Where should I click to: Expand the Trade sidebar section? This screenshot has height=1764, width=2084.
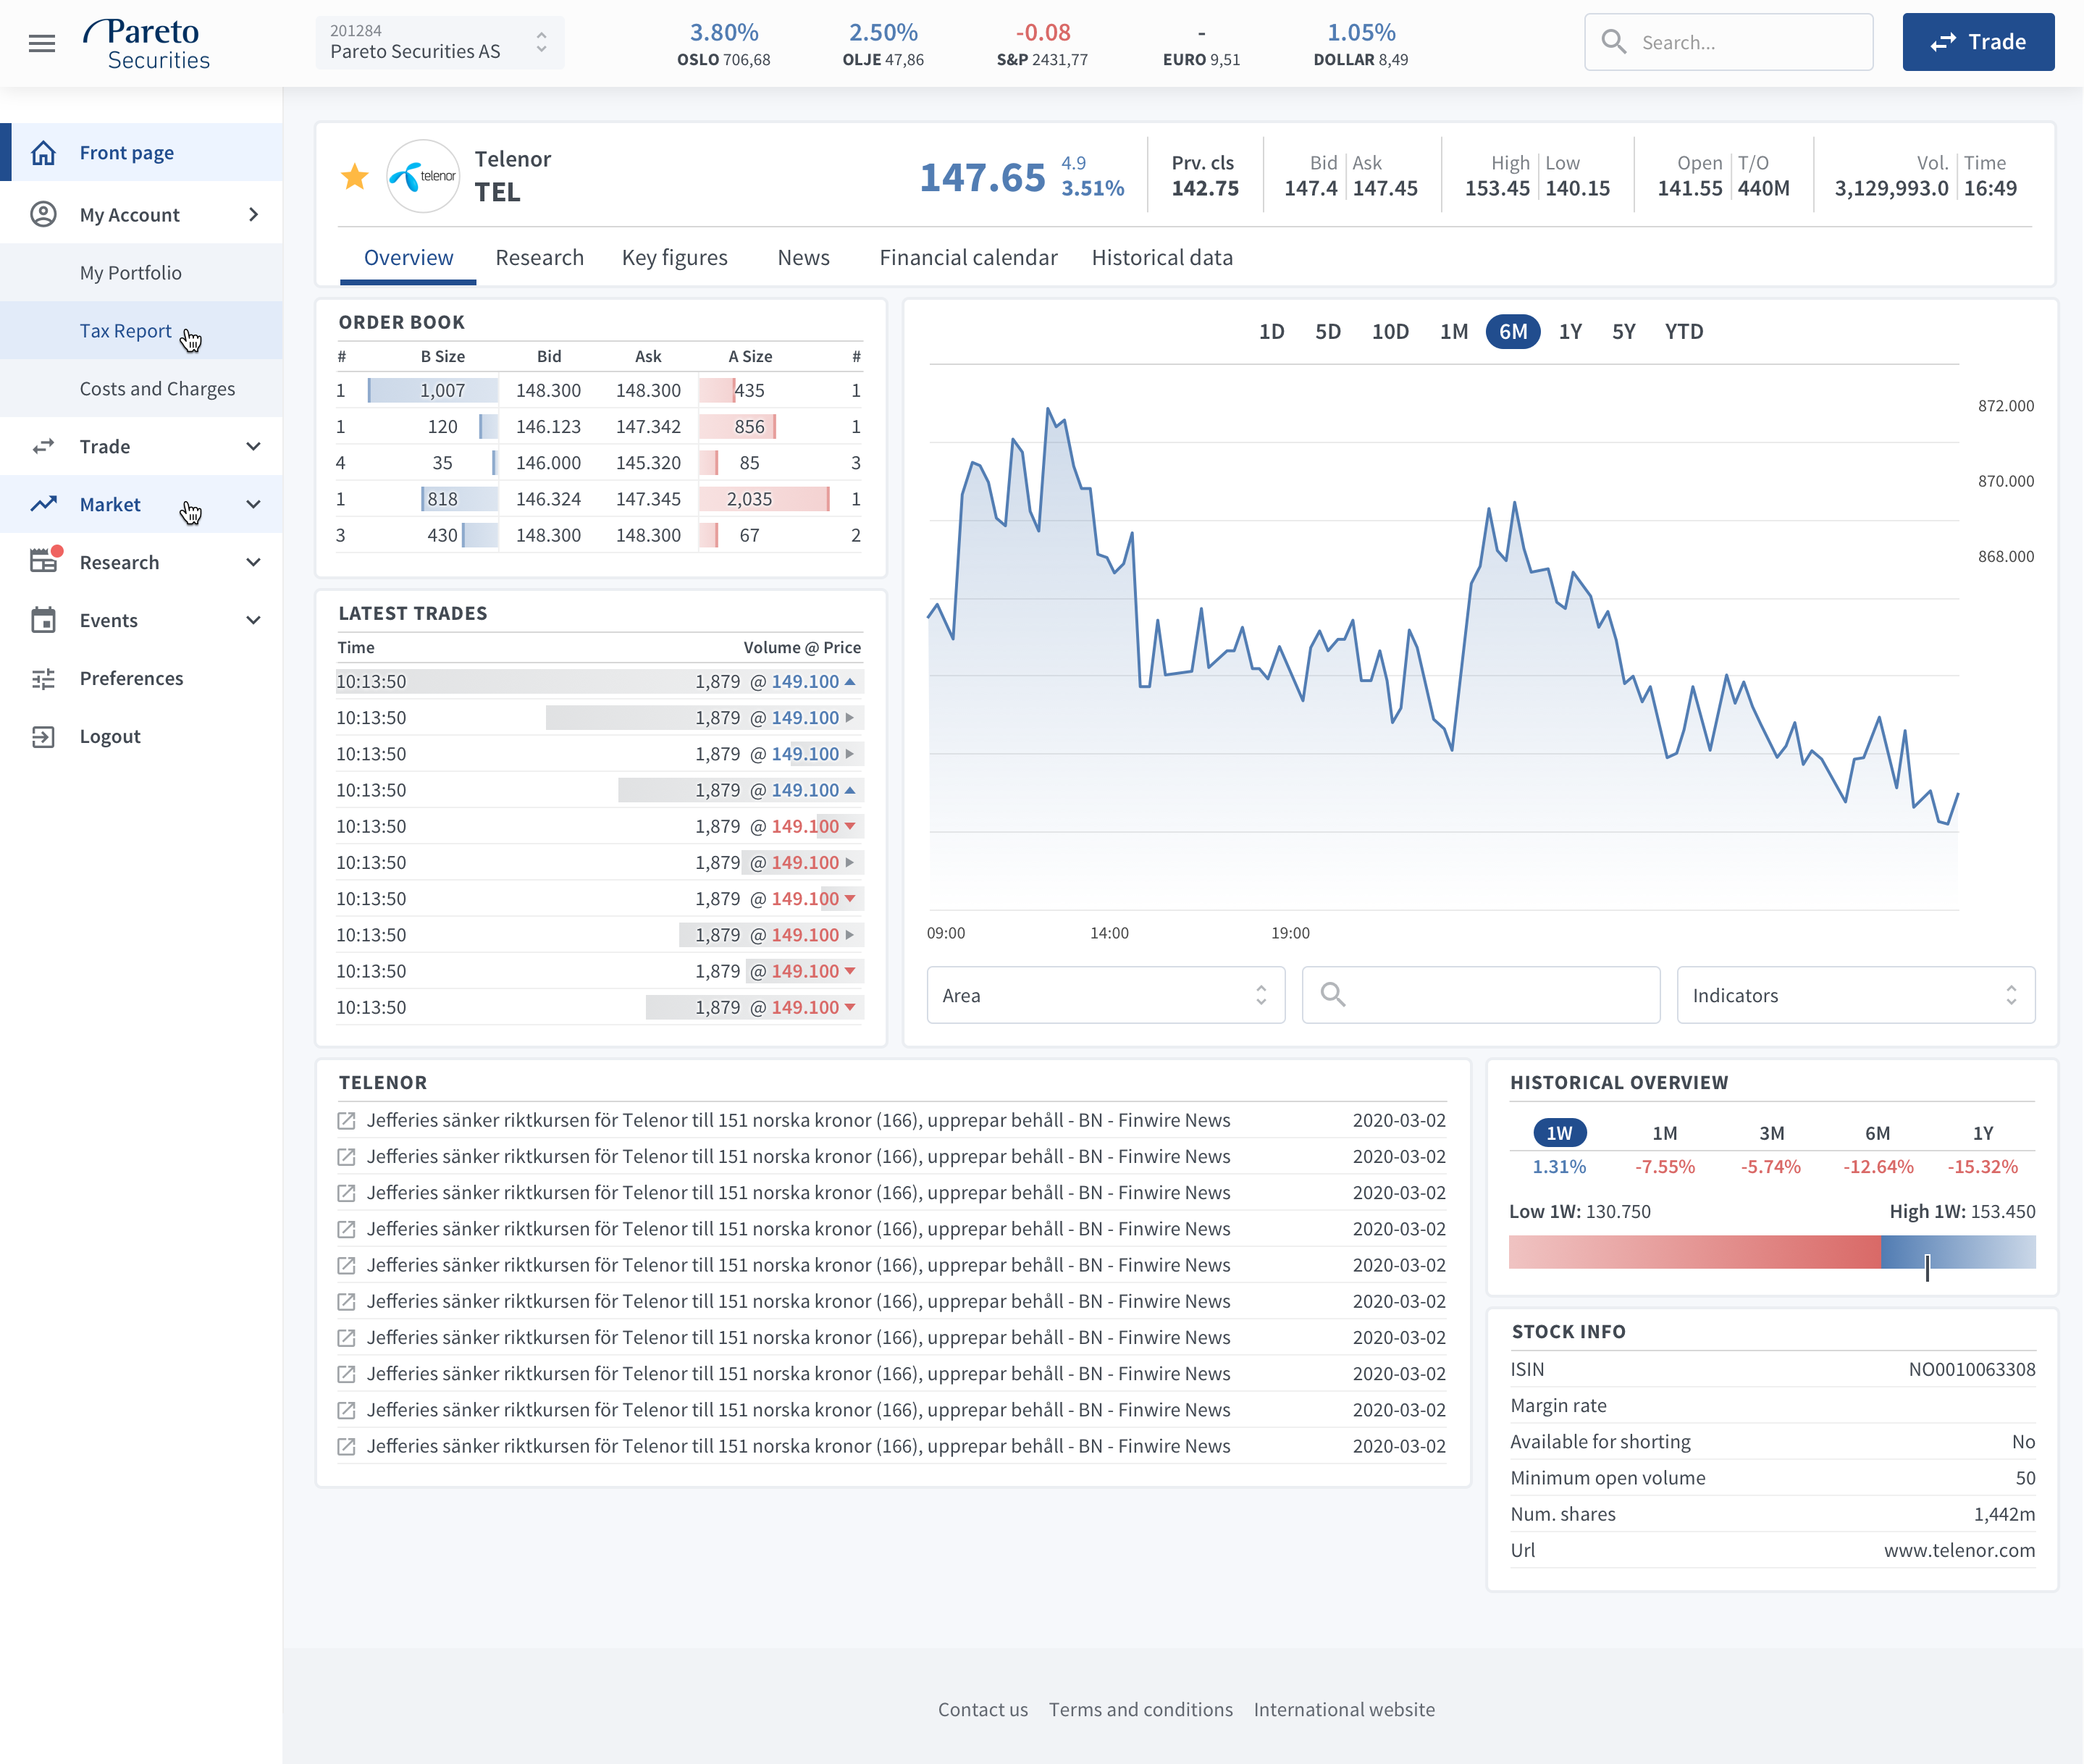141,447
